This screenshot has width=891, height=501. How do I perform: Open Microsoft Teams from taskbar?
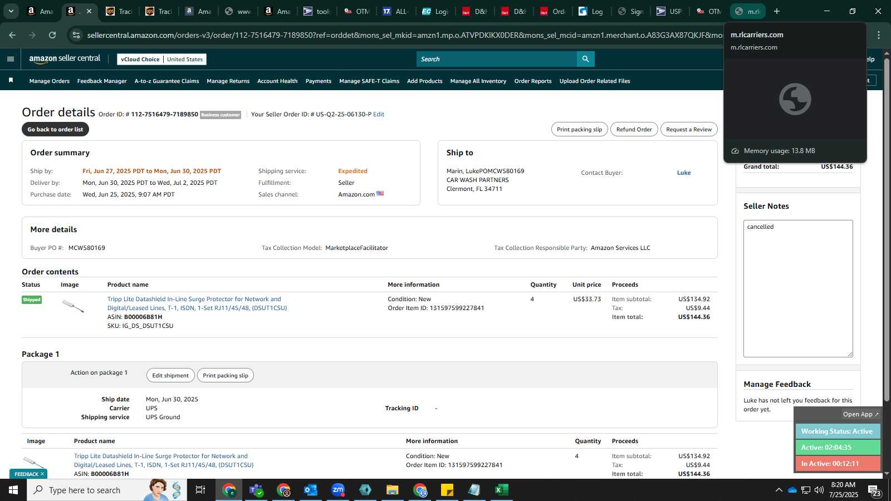point(256,490)
